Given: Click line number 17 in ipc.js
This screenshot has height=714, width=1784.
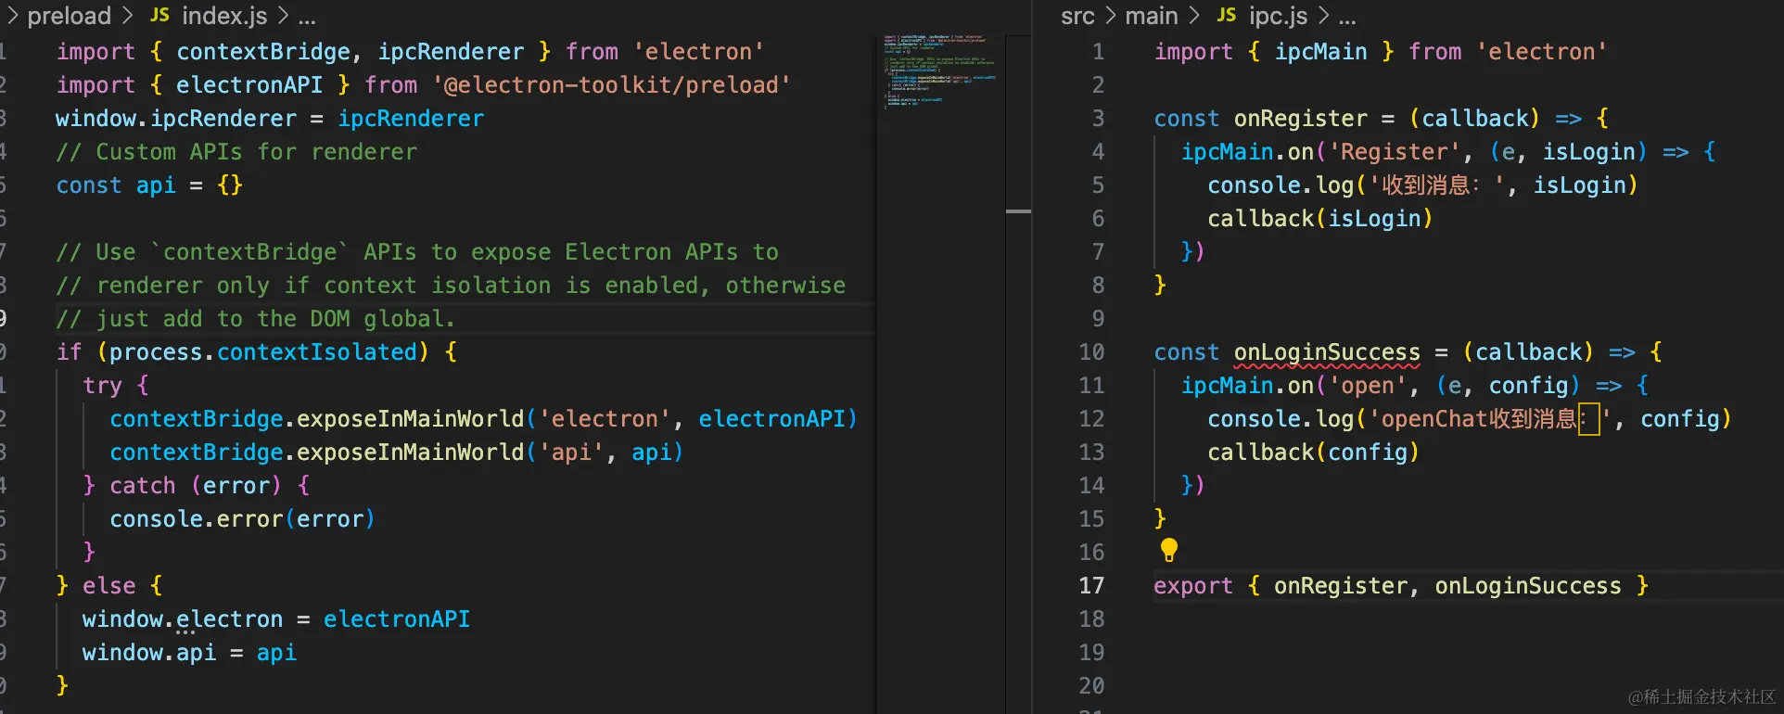Looking at the screenshot, I should pos(1091,586).
